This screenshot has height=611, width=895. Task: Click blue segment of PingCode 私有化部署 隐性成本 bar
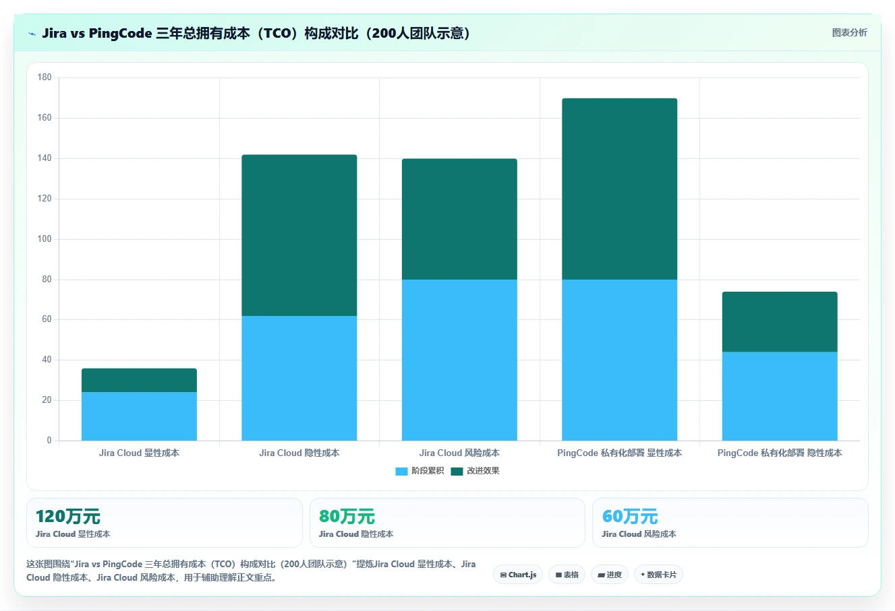click(x=780, y=396)
